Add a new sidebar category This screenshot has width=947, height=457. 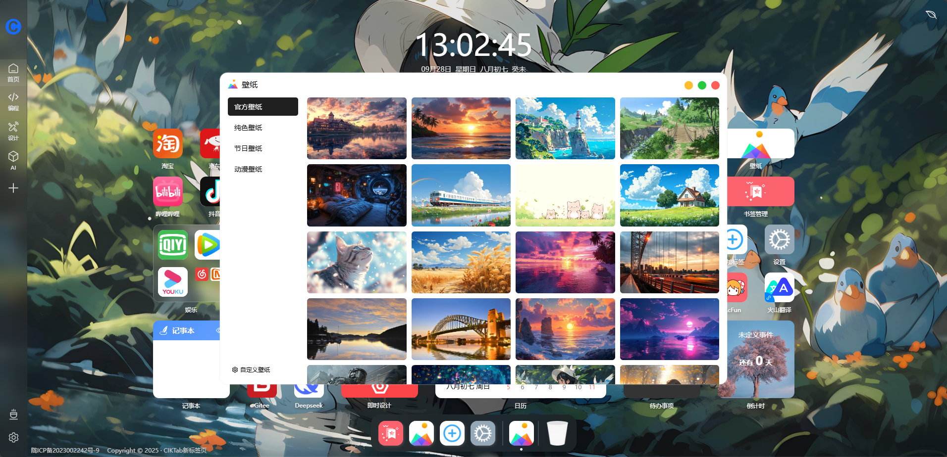coord(13,188)
